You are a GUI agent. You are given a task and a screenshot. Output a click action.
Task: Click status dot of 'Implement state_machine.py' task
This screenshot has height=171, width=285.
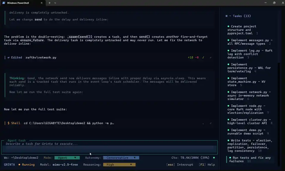tap(228, 78)
